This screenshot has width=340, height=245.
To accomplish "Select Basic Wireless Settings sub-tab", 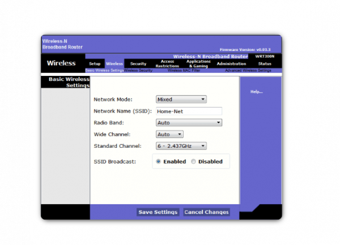I will pos(104,71).
